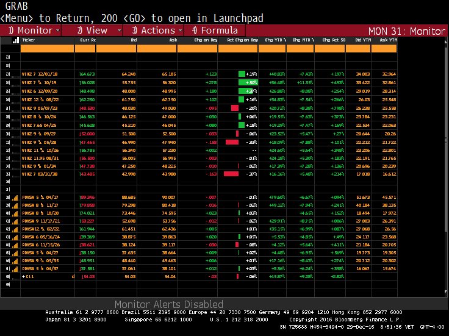The width and height of the screenshot is (449, 336).
Task: Click the bid value 55.735
Action: pos(129,83)
